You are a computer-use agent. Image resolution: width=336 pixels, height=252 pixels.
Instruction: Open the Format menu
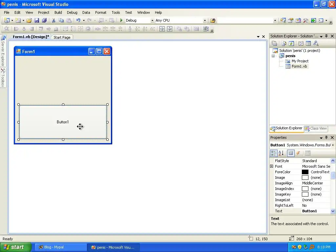click(101, 12)
